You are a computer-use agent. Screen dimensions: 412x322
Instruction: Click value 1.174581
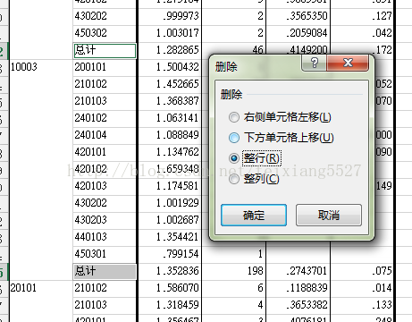click(x=178, y=186)
